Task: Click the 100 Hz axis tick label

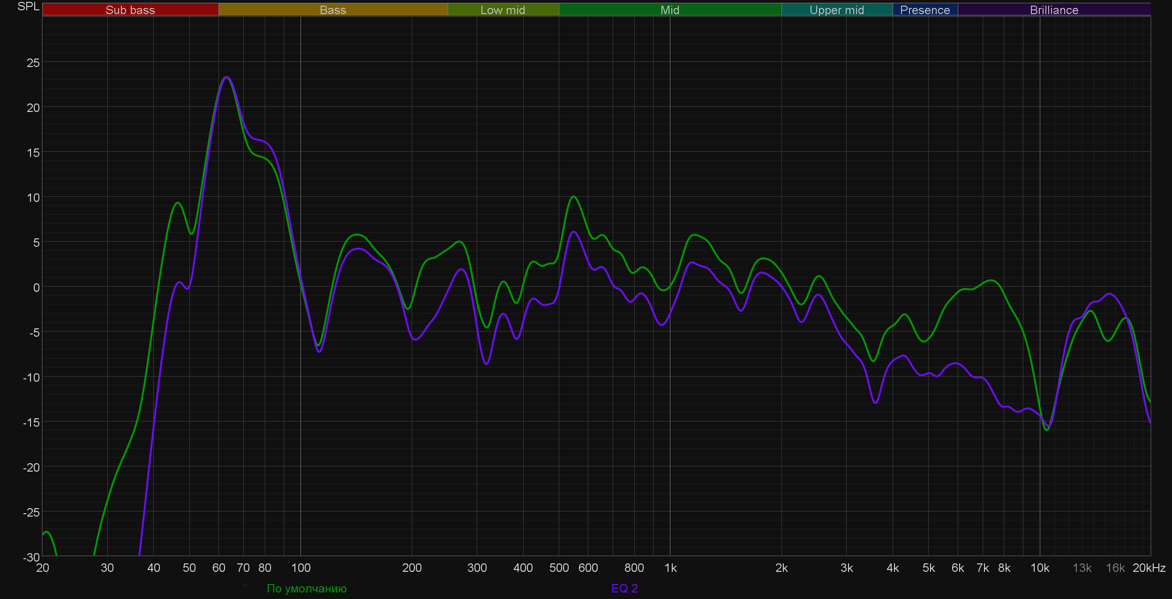Action: click(301, 568)
